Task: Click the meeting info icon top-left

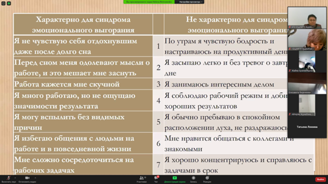Action: [4, 4]
